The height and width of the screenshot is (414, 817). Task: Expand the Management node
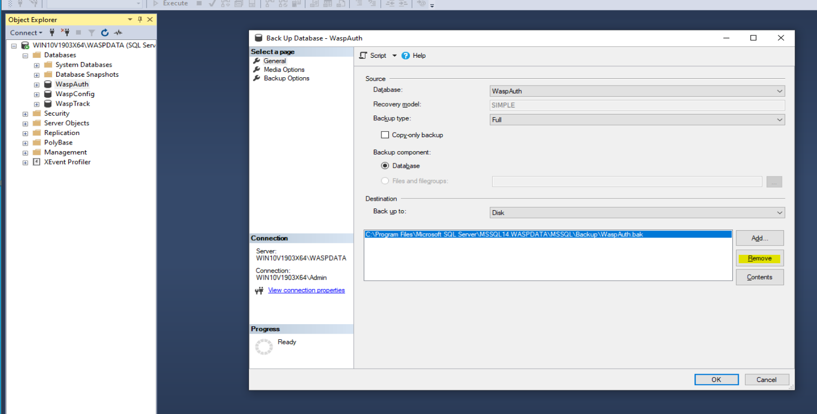25,153
